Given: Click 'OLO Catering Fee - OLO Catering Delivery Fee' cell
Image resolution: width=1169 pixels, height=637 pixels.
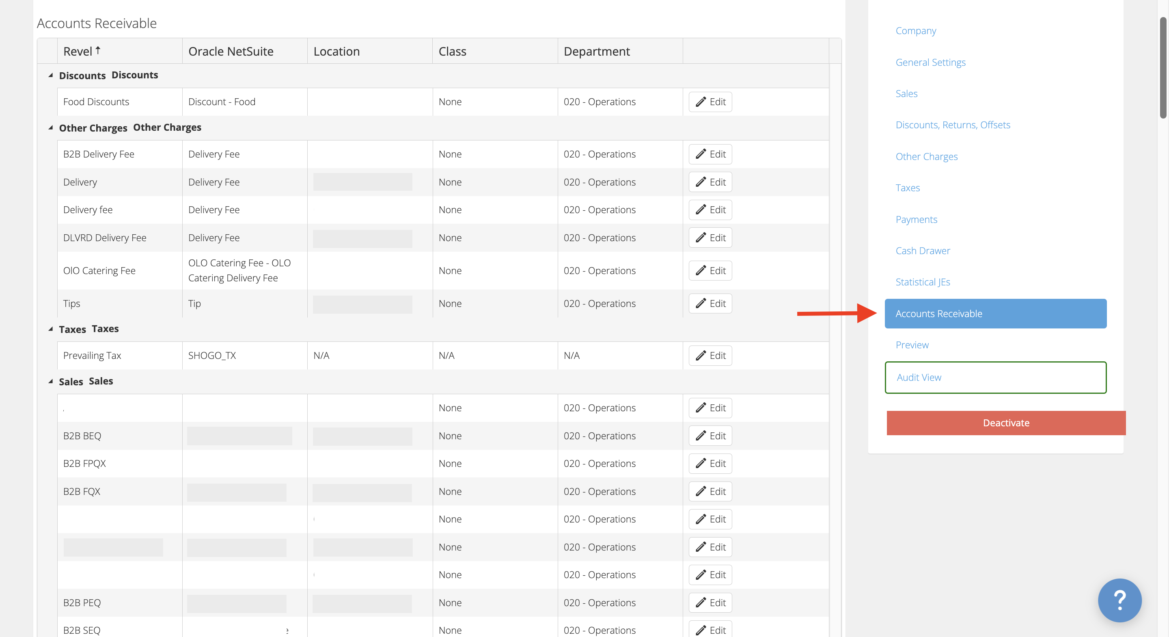Looking at the screenshot, I should click(245, 271).
